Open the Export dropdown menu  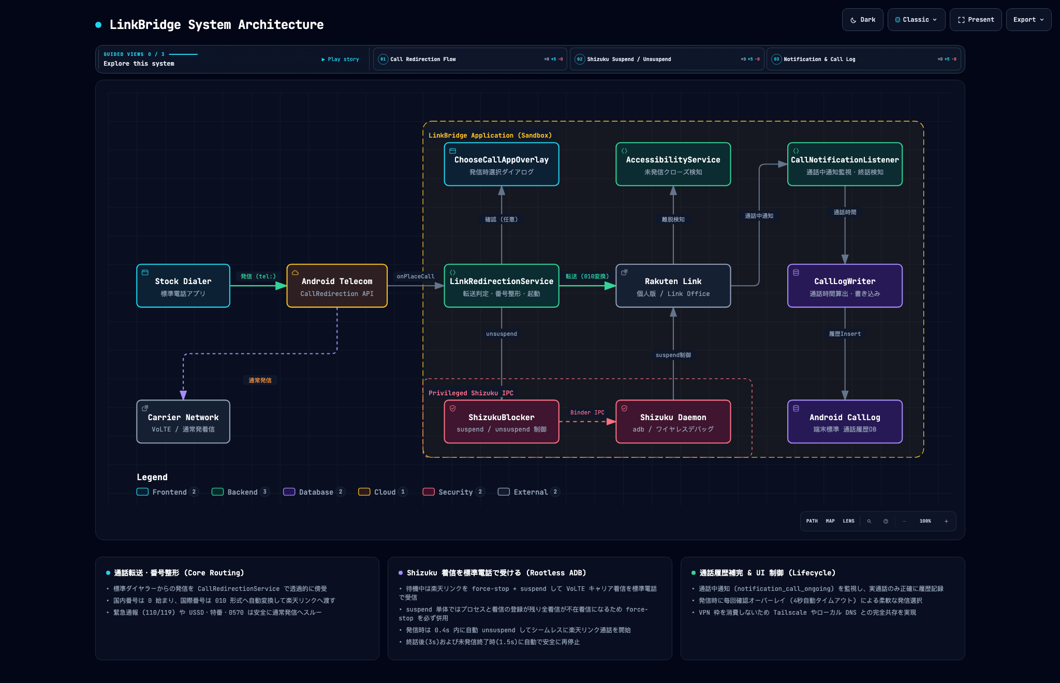click(1028, 20)
